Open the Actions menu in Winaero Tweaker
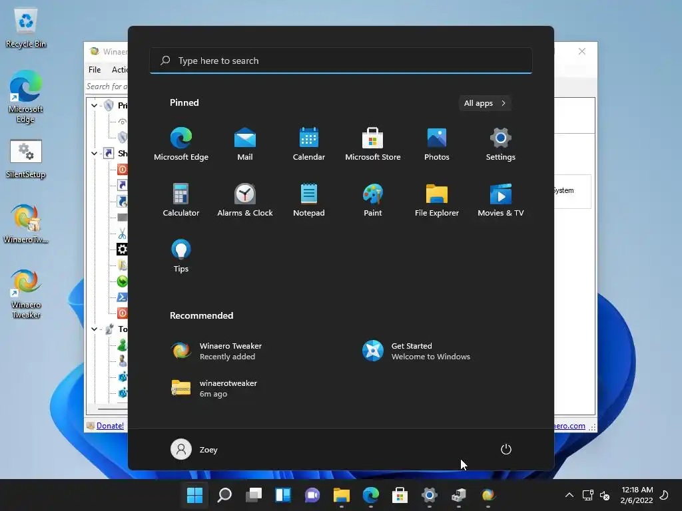Image resolution: width=682 pixels, height=511 pixels. 119,69
